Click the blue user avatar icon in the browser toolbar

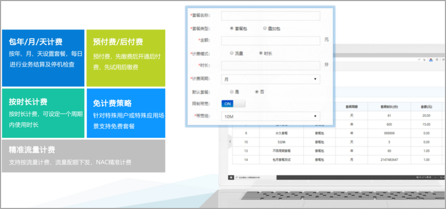(431, 59)
